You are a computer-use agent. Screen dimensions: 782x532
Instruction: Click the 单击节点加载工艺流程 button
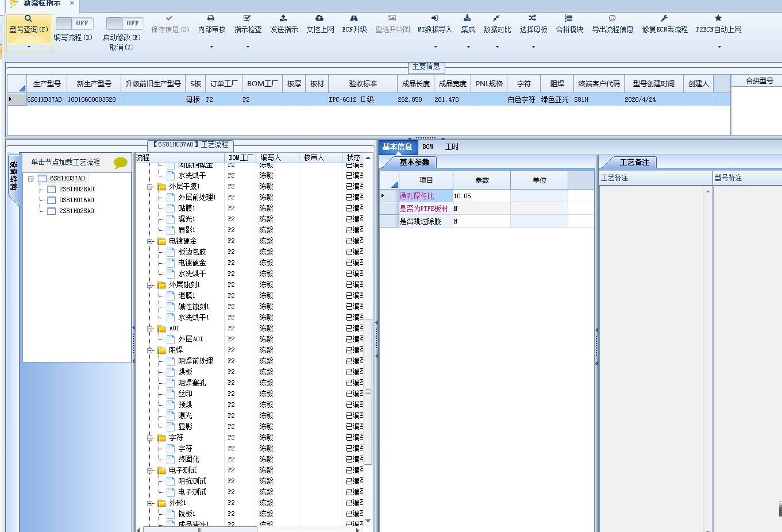coord(66,163)
